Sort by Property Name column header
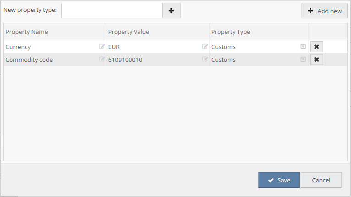Image resolution: width=351 pixels, height=197 pixels. (x=27, y=32)
